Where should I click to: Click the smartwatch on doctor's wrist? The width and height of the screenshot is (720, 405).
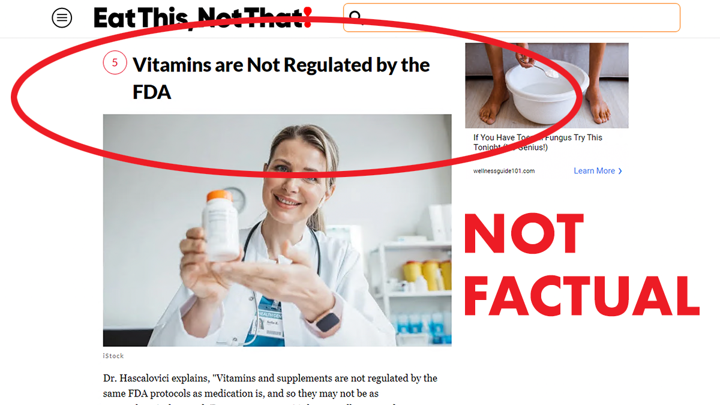point(327,322)
